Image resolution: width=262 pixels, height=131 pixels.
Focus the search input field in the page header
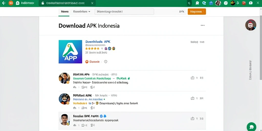[x=124, y=12]
